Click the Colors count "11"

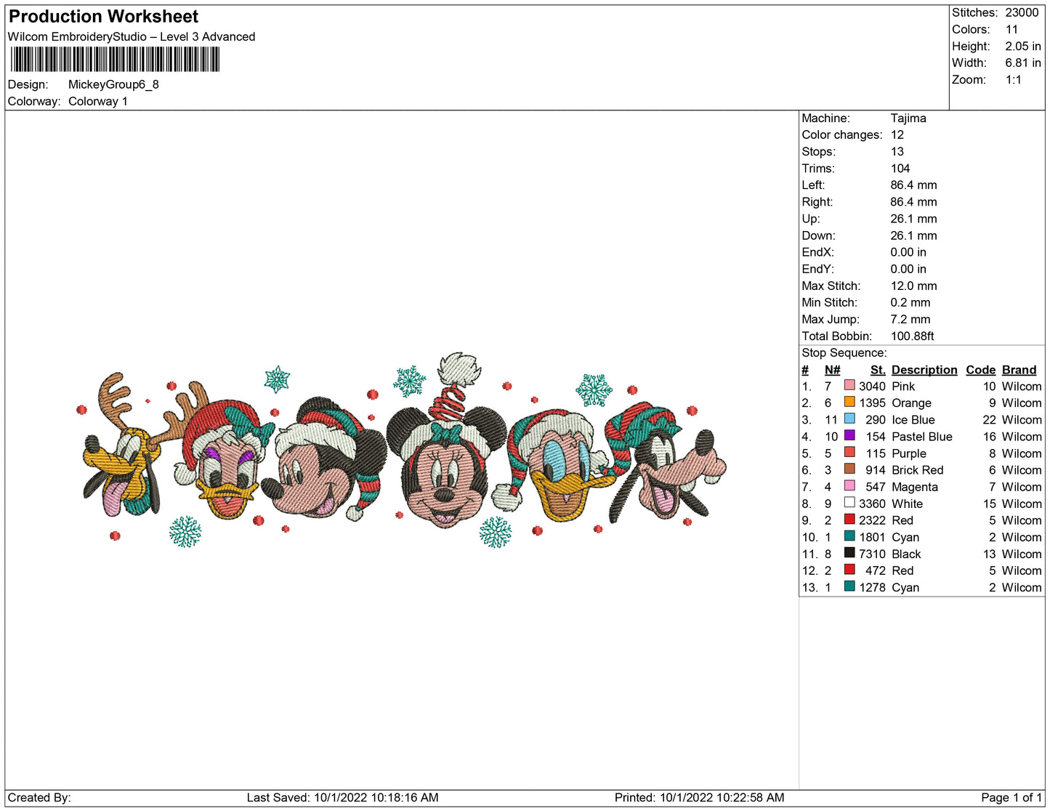click(1011, 29)
